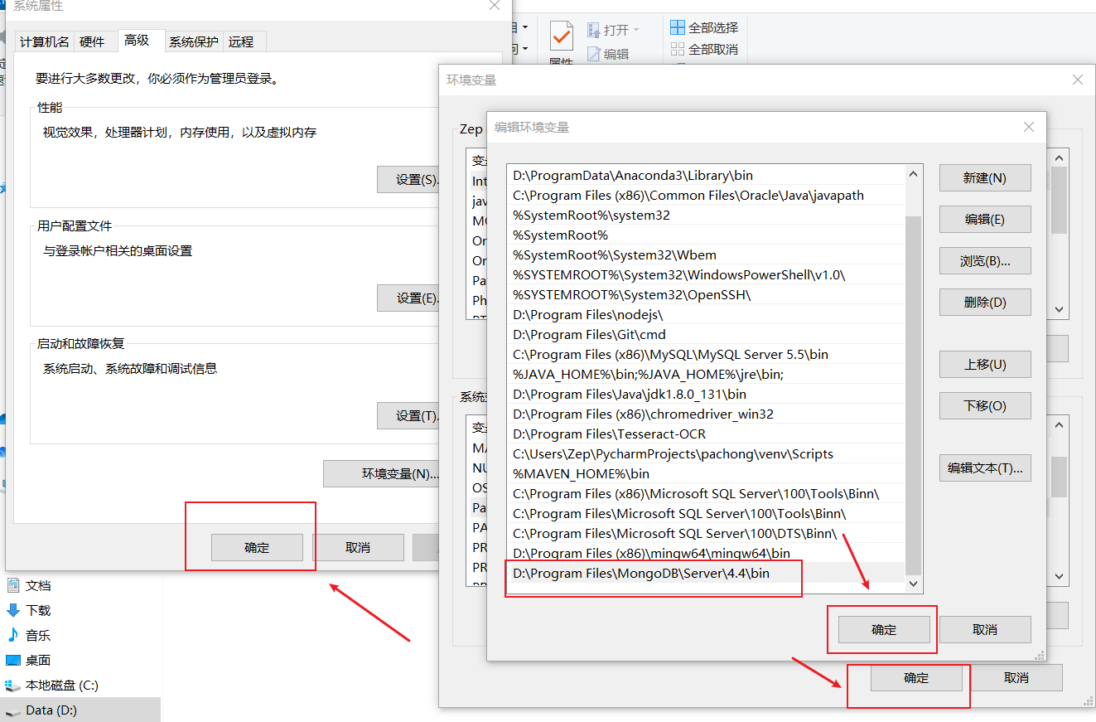Click path list scrollbar down arrow
This screenshot has width=1096, height=722.
coord(914,584)
